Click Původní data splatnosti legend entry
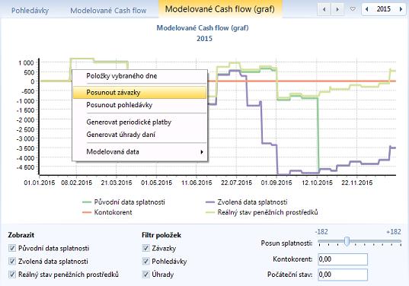The height and width of the screenshot is (286, 409). 123,202
